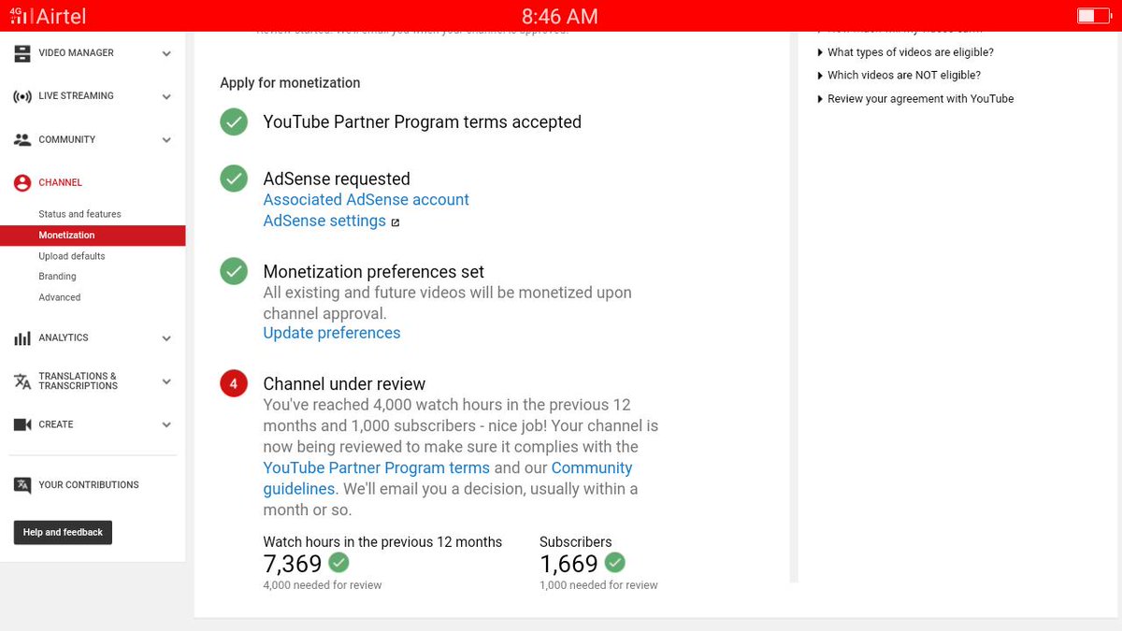The image size is (1122, 631).
Task: Click the green check beside 7,369 watch hours
Action: [338, 562]
